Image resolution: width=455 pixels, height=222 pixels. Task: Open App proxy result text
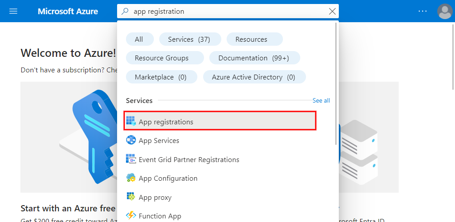(155, 197)
